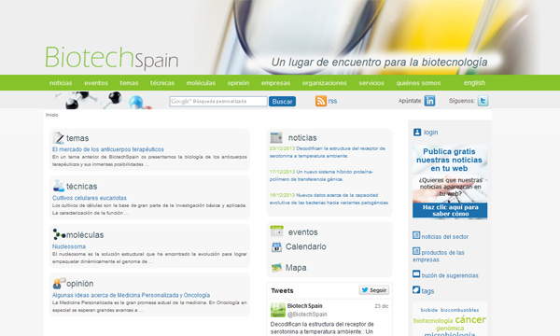Click the moléculas molecule icon

click(59, 234)
